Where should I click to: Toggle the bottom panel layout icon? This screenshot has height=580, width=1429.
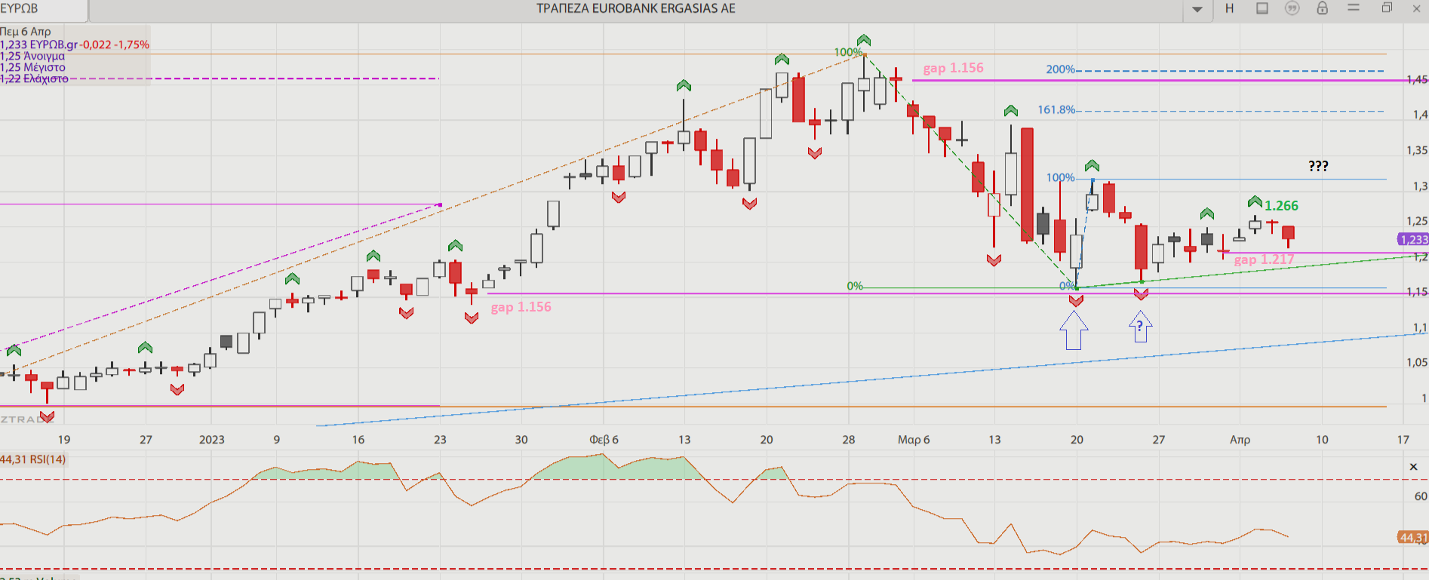(1262, 8)
